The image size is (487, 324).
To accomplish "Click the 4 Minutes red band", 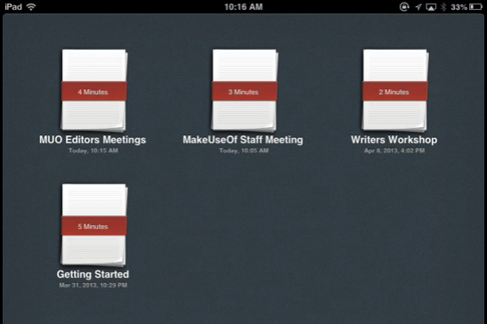I will pos(94,92).
